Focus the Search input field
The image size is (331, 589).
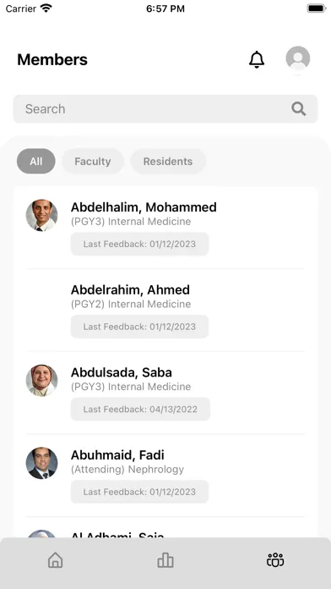pos(165,109)
